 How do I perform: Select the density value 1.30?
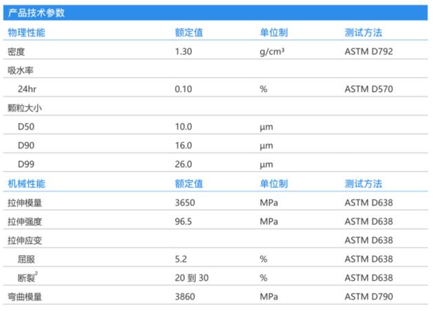(184, 51)
